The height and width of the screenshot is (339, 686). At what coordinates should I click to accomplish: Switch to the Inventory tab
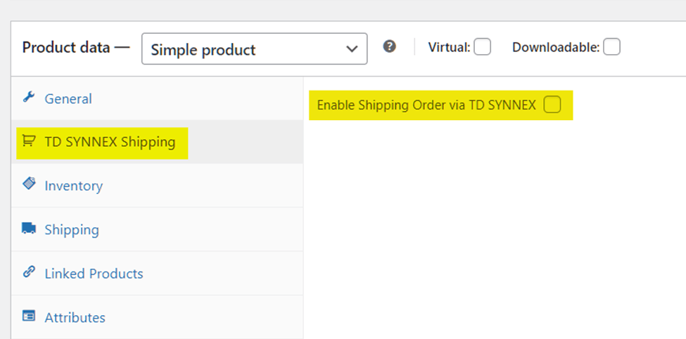tap(73, 186)
